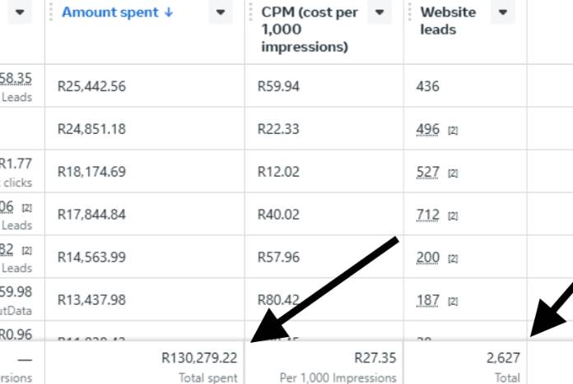Click the [2] footnote icon beside 200
Image resolution: width=573 pixels, height=384 pixels.
[x=453, y=259]
